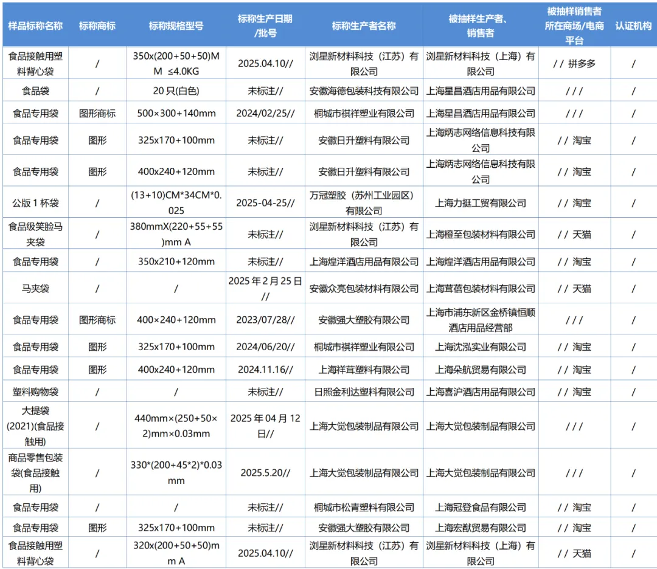Click the 万冠塑胶（苏州工业园区）producer cell
657x569 pixels.
[x=364, y=203]
